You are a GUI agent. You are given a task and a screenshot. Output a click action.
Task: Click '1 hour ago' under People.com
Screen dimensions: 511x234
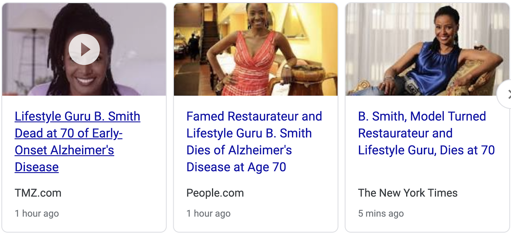click(x=208, y=214)
